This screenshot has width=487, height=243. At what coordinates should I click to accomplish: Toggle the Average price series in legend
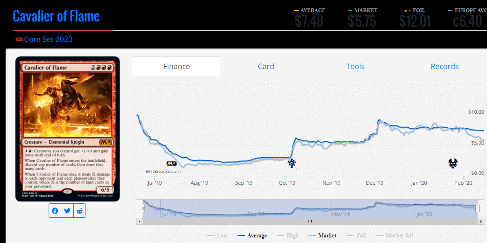tap(252, 236)
